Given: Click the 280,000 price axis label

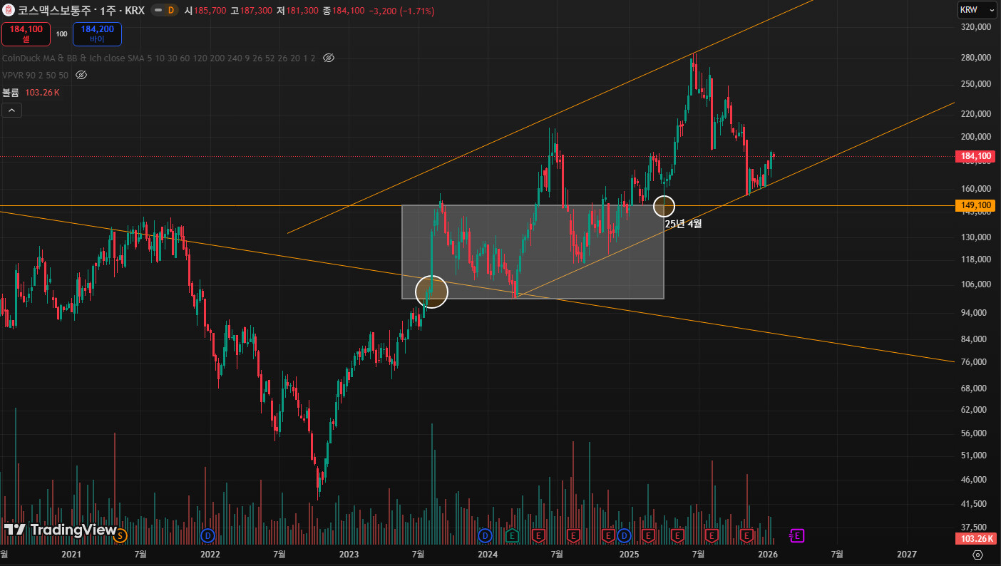Looking at the screenshot, I should click(976, 58).
